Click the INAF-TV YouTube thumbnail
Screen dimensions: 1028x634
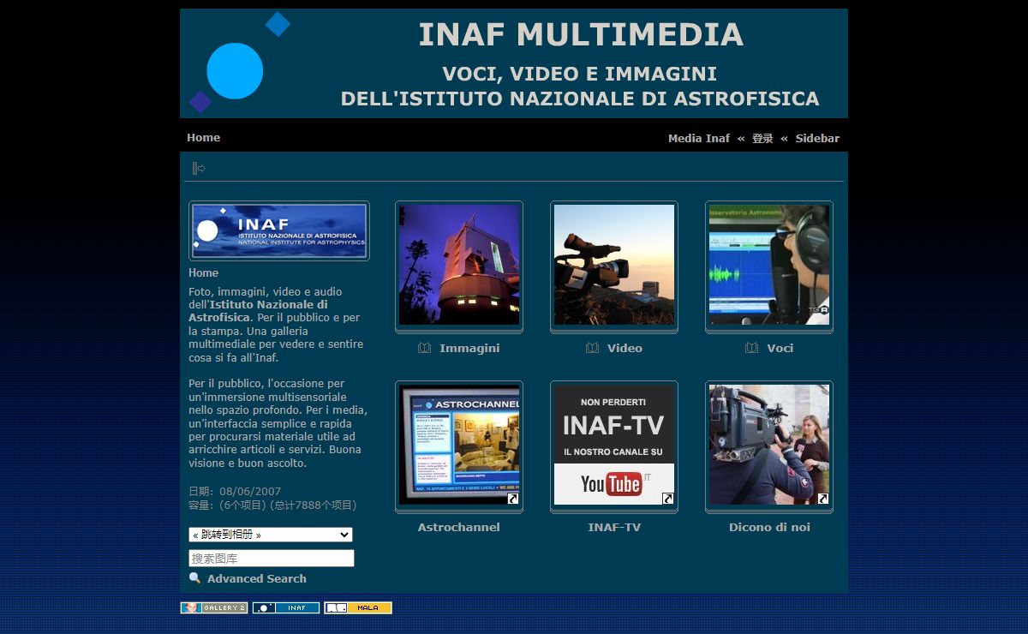(x=614, y=445)
